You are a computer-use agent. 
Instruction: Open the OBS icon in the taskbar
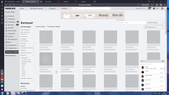(24, 93)
